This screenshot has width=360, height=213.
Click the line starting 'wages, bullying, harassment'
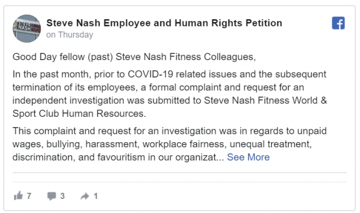click(162, 144)
